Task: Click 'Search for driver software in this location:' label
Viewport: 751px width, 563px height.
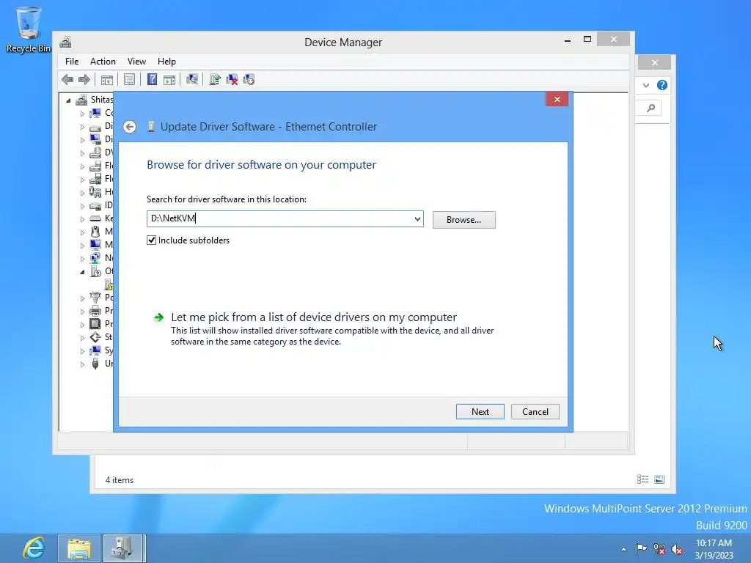Action: (x=227, y=199)
